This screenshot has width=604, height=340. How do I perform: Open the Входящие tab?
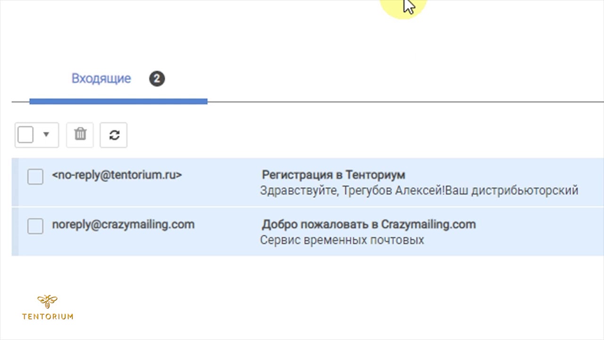pos(101,78)
